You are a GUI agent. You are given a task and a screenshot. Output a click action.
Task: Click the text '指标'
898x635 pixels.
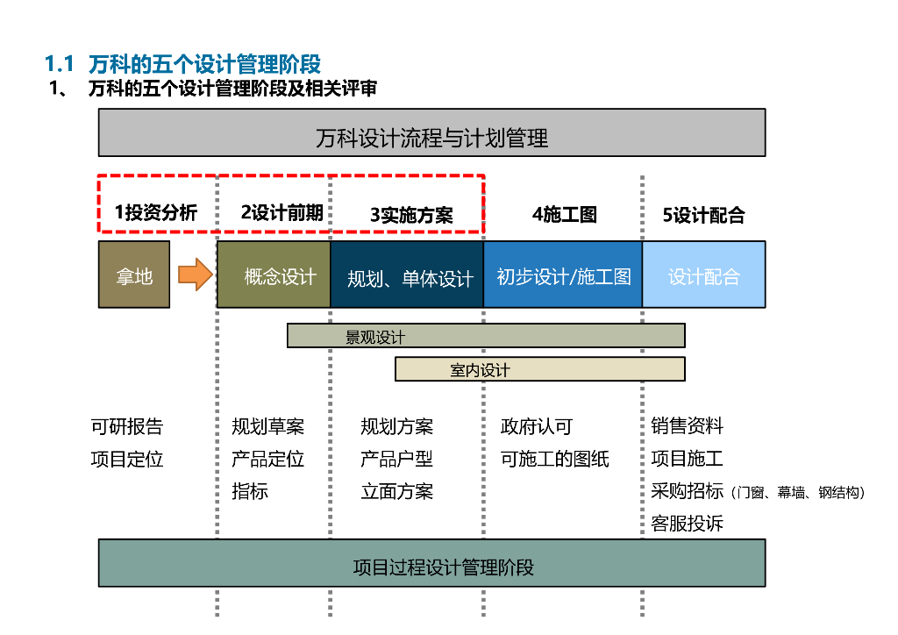[x=250, y=490]
